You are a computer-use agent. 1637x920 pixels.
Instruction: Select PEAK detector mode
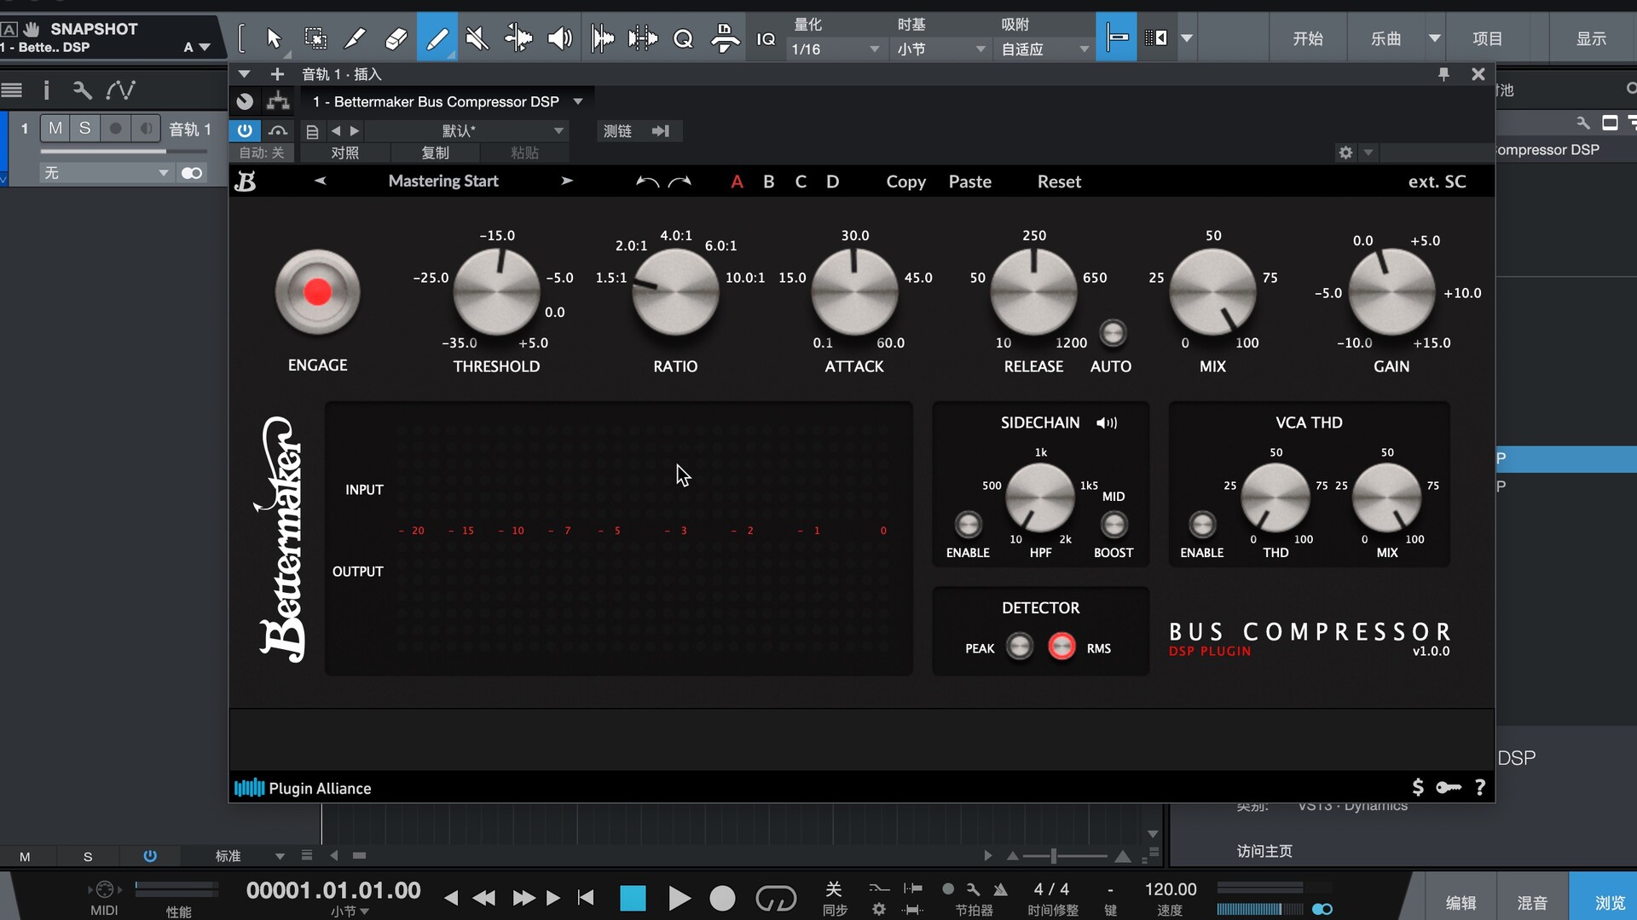[x=1020, y=647]
